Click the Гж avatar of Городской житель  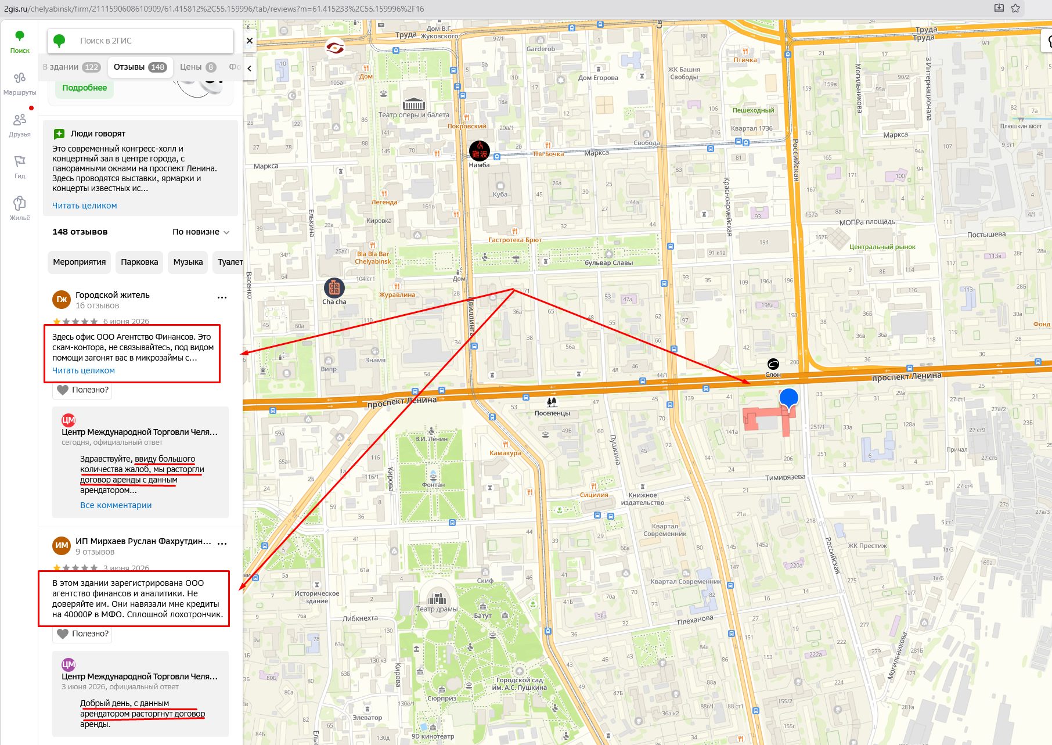click(62, 300)
